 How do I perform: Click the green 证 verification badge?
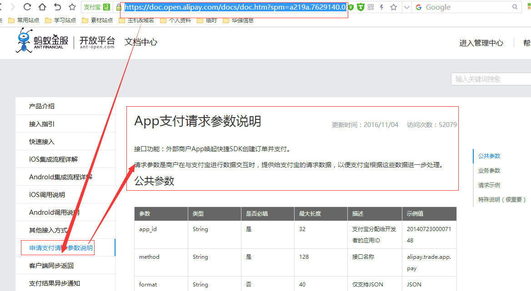pyautogui.click(x=106, y=7)
